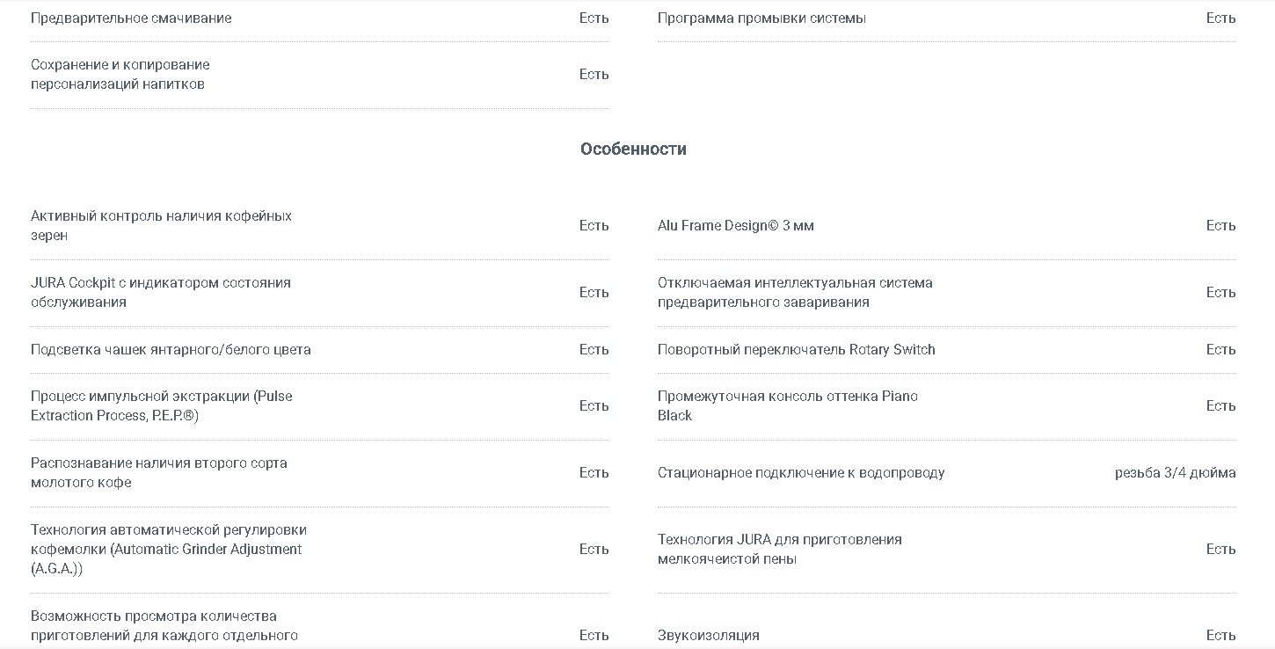
Task: Select Отключаемая интеллектуальная система предварительного заваривания text
Action: click(x=795, y=292)
